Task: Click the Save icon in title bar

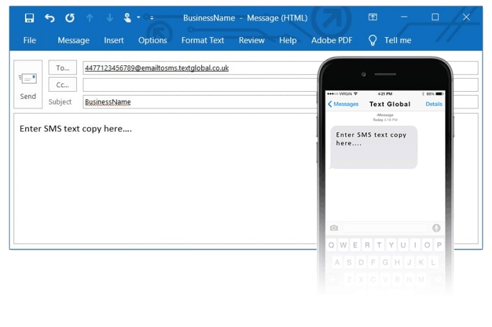Action: point(29,18)
